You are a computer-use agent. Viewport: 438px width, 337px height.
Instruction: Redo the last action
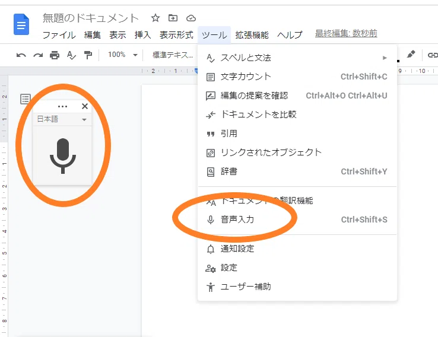tap(38, 55)
